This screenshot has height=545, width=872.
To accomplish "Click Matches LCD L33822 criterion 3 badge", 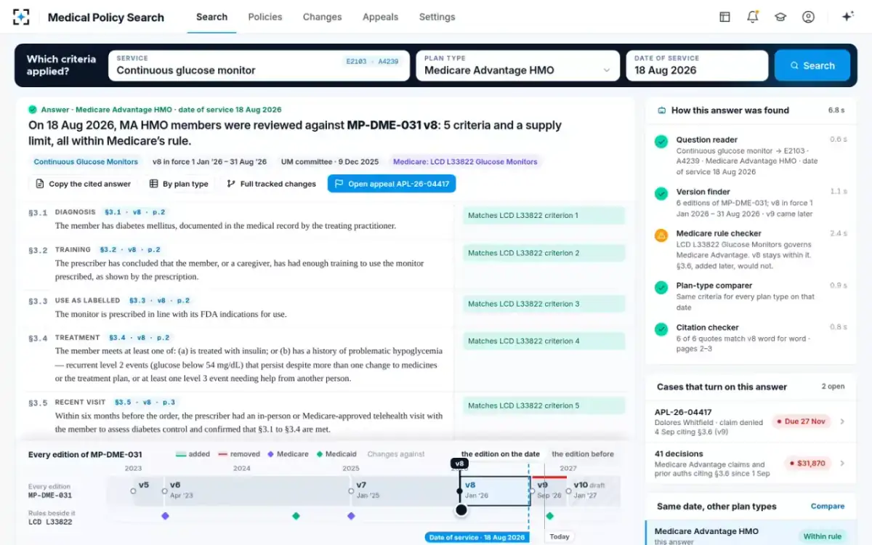I will 544,304.
